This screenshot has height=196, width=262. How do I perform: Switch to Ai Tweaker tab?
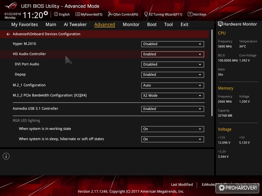point(75,24)
